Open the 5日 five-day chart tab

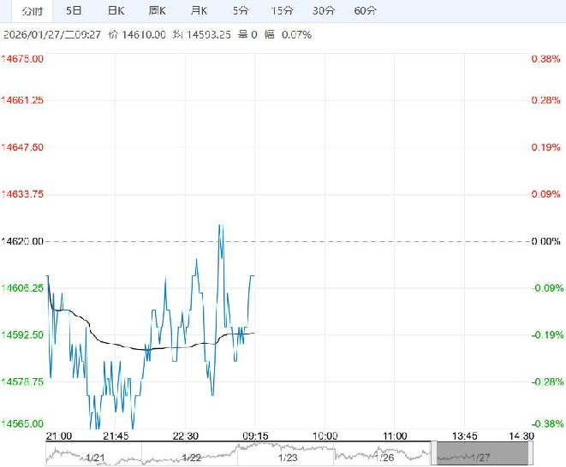click(74, 11)
